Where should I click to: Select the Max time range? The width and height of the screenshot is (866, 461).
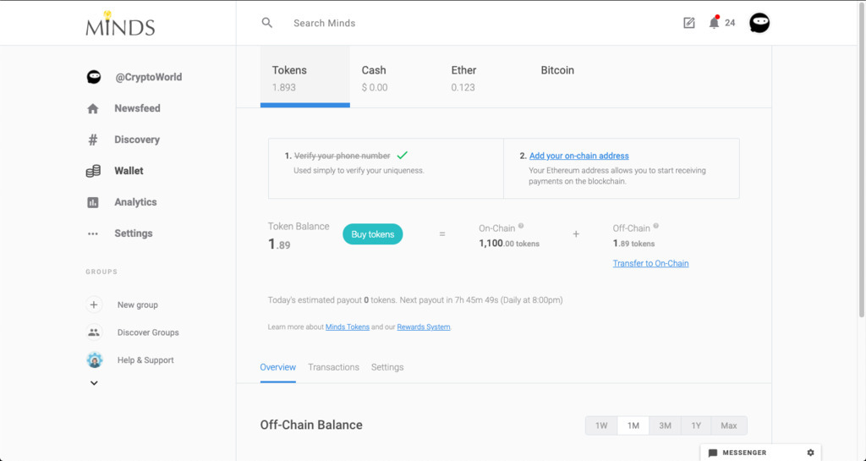click(728, 425)
